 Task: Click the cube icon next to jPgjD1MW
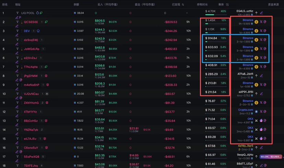[x=46, y=76]
